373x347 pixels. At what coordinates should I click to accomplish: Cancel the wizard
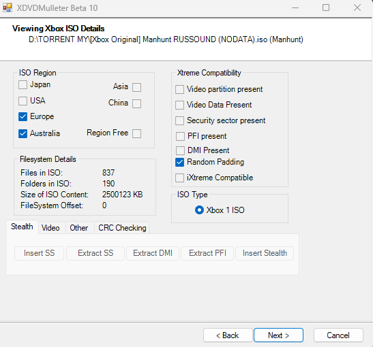pyautogui.click(x=338, y=335)
